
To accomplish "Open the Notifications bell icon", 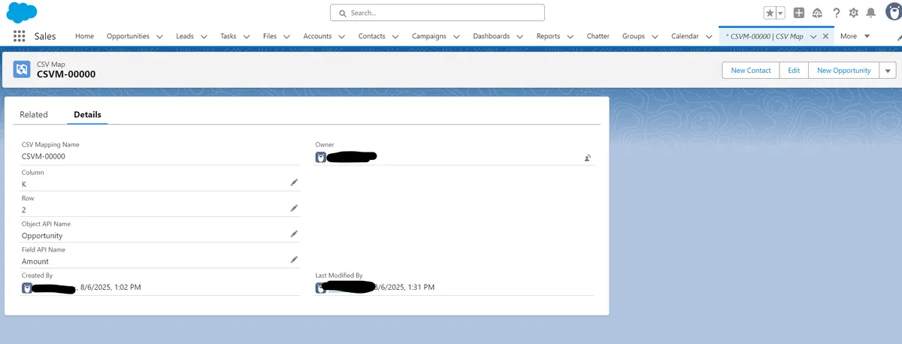I will [x=870, y=13].
